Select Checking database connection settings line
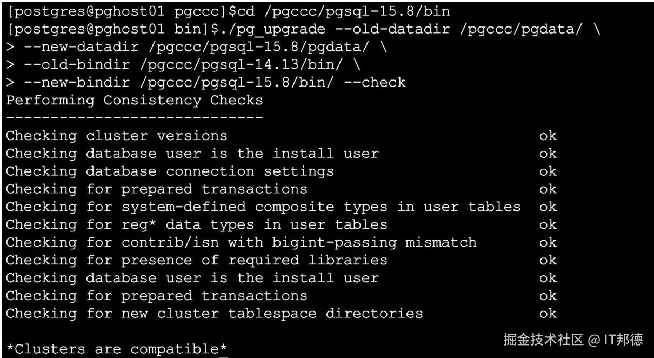The height and width of the screenshot is (358, 654). click(170, 171)
